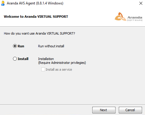
Task: Click the 'Run without install' description
Action: coord(51,46)
